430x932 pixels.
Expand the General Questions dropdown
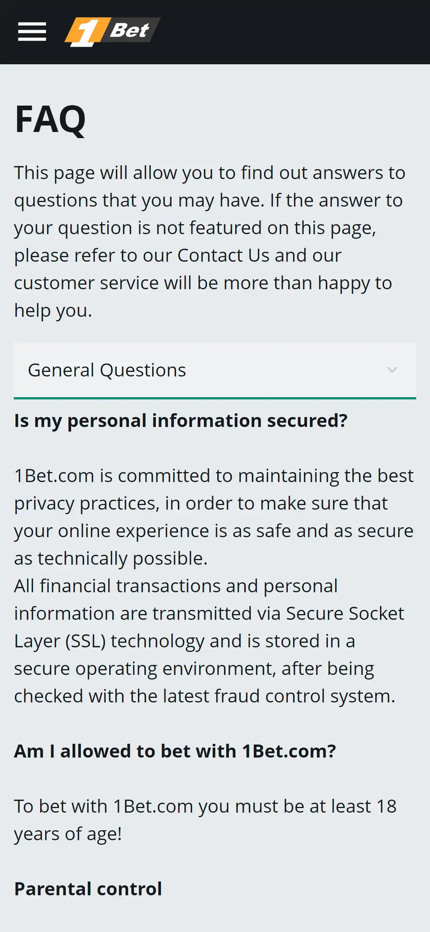pos(214,370)
